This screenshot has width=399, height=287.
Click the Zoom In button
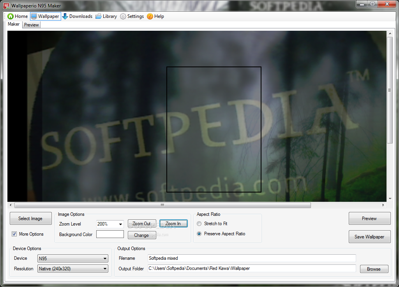[173, 224]
